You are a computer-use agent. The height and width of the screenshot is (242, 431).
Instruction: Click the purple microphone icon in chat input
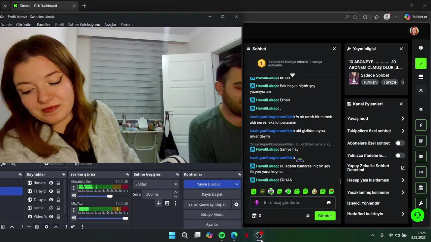(257, 203)
